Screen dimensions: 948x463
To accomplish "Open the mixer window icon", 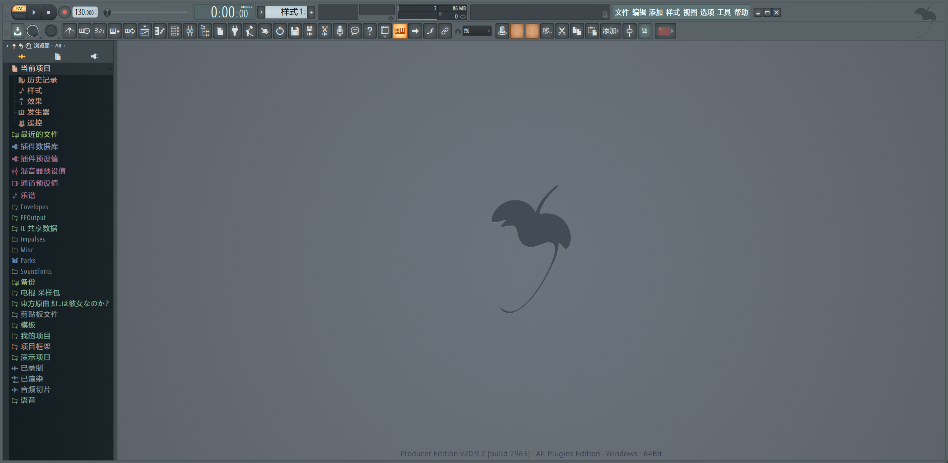I will coord(190,31).
